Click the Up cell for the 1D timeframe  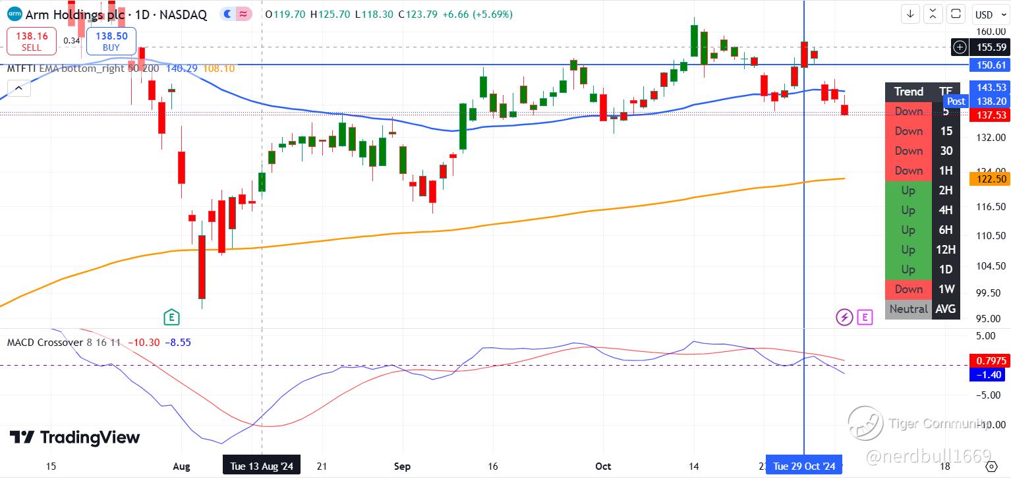pos(909,269)
